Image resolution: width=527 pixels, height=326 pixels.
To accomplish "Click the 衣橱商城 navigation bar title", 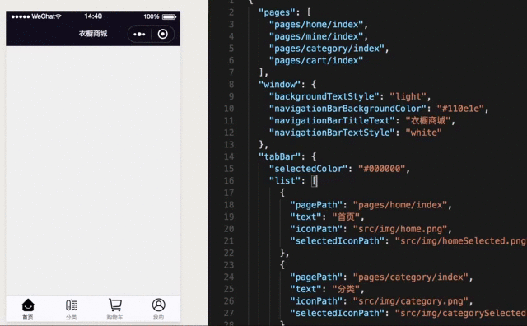I will pyautogui.click(x=93, y=34).
